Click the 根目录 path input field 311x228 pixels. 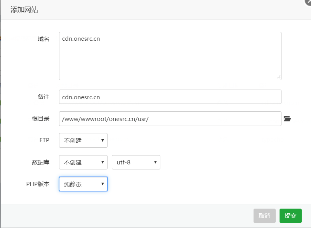pos(170,119)
